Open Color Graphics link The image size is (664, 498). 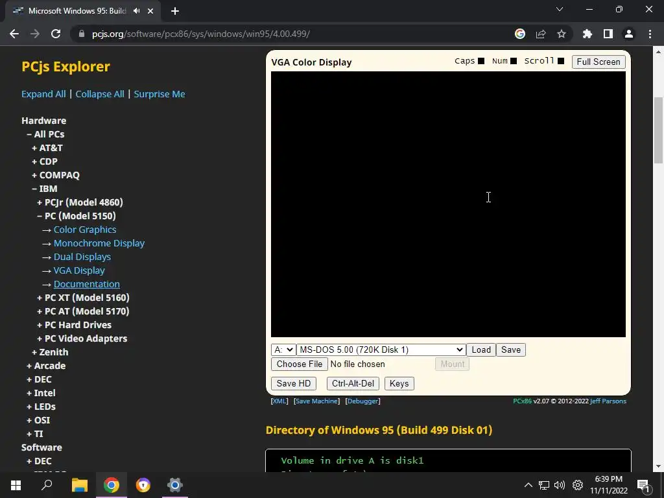click(x=85, y=230)
